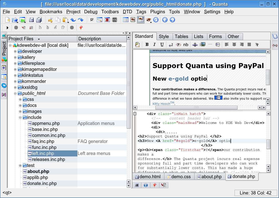Apply bold with the B icon
The image size is (279, 198).
147,45
